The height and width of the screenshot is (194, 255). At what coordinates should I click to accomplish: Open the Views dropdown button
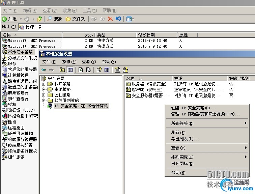(130, 19)
